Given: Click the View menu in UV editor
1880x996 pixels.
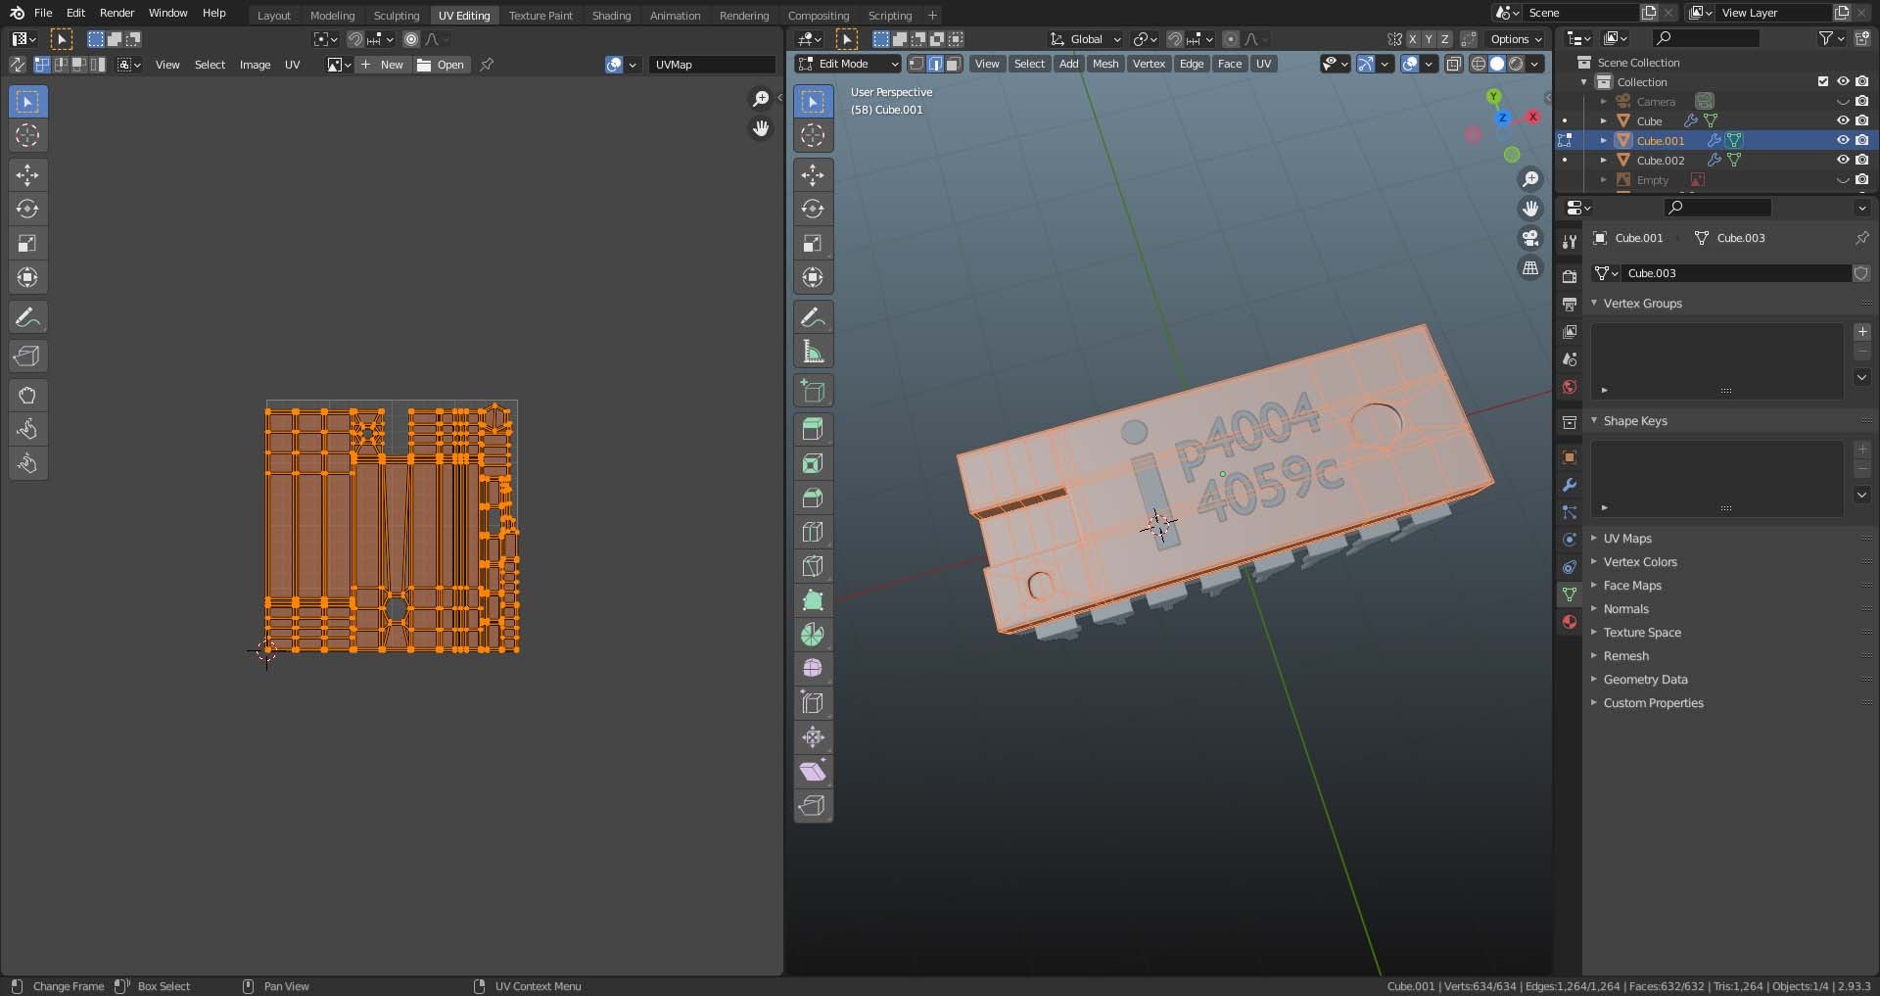Looking at the screenshot, I should tap(167, 65).
